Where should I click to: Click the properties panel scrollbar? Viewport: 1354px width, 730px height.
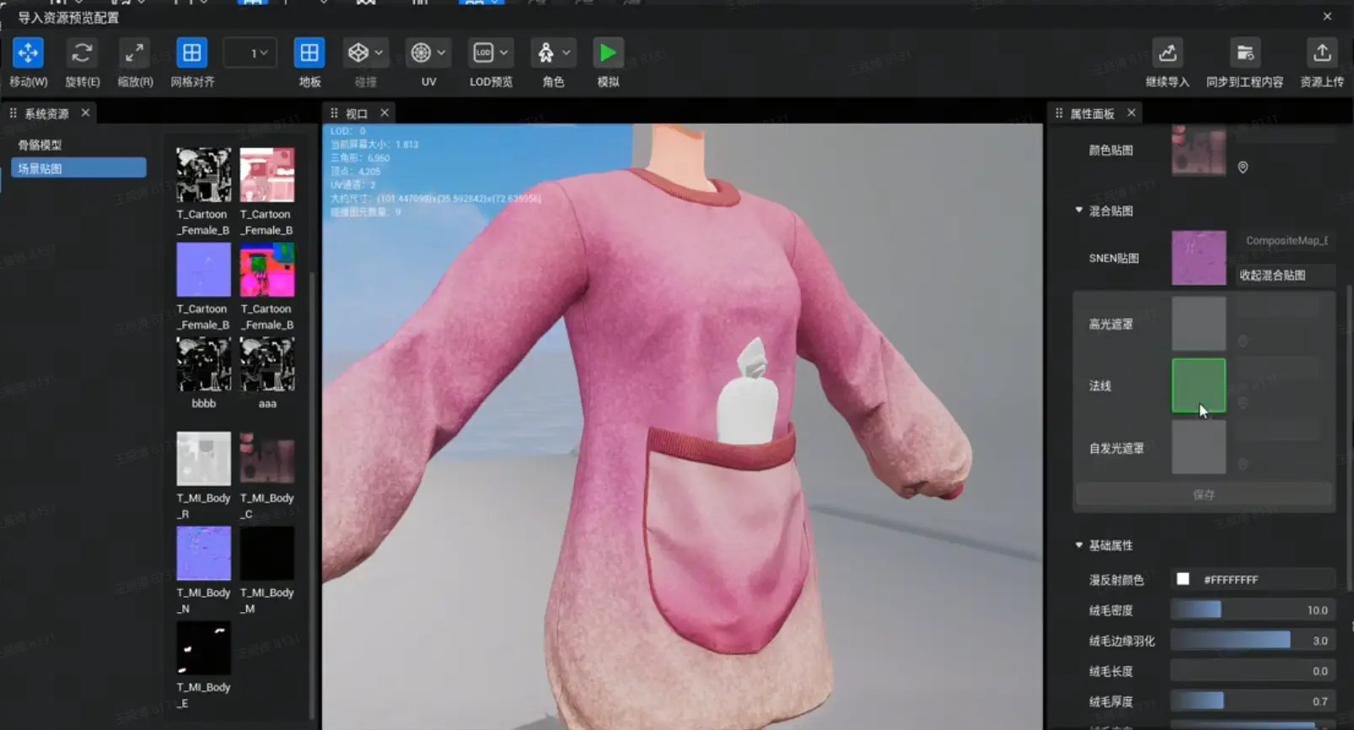pyautogui.click(x=1349, y=438)
